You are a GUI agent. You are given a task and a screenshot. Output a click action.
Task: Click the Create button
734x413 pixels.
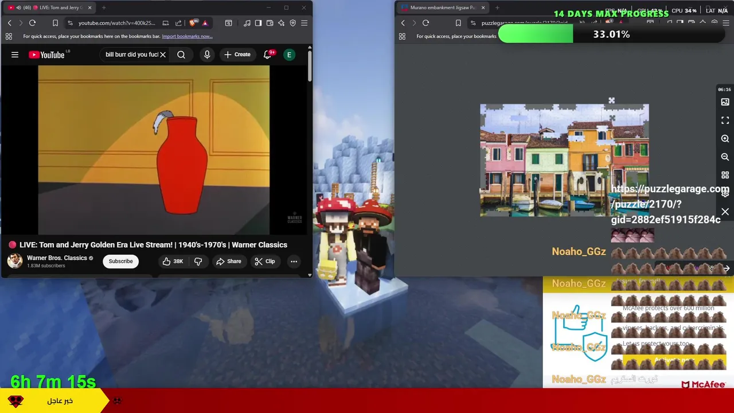pyautogui.click(x=237, y=54)
